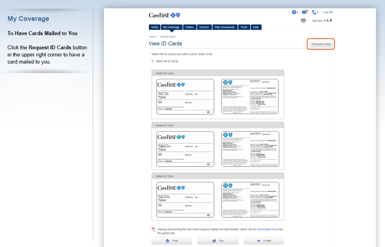Click the CareFirst logo in the page header
Viewport: 385px width, 247px height.
click(165, 15)
